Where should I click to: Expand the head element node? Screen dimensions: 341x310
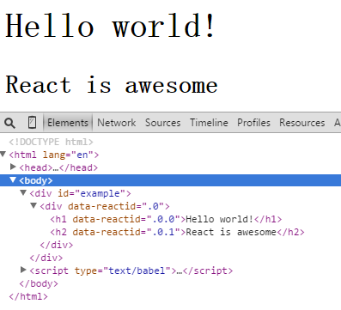(x=13, y=167)
